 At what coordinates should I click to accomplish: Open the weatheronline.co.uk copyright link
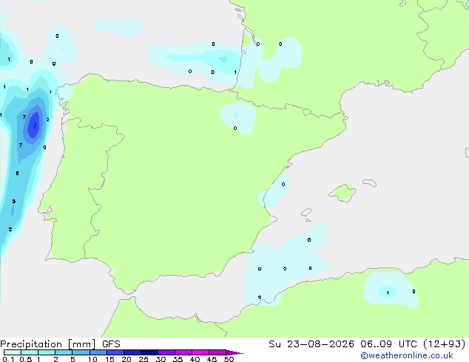[407, 355]
